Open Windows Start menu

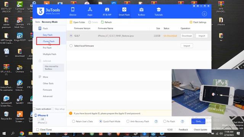4,134
